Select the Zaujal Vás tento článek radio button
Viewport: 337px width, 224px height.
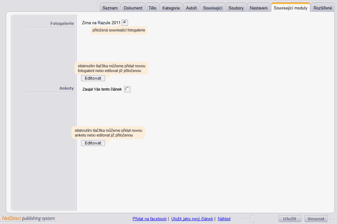pos(127,89)
